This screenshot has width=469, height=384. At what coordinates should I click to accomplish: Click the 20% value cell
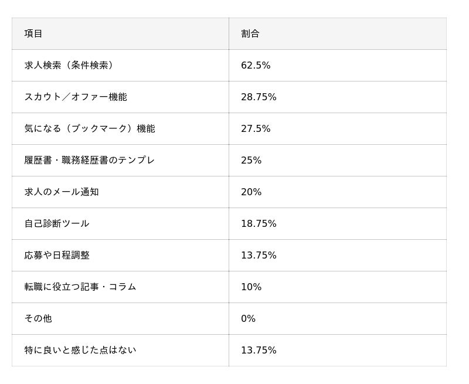pyautogui.click(x=251, y=192)
